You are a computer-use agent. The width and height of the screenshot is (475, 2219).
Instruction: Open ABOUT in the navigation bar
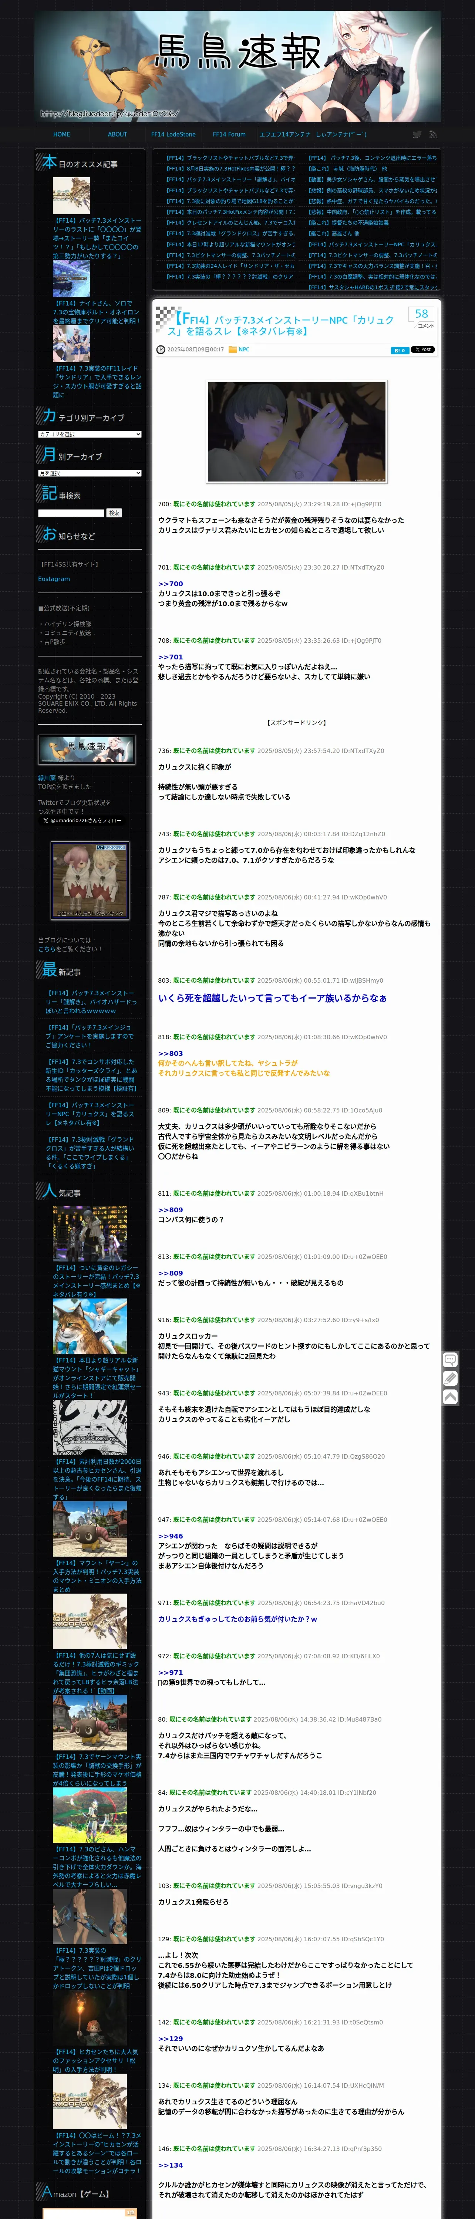click(x=117, y=134)
